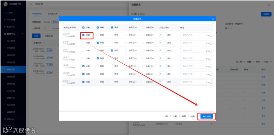Open 任务详情 in the sidebar
274x135 pixels.
[x=11, y=91]
